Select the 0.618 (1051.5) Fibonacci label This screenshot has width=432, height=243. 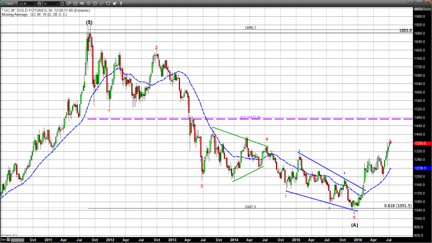(x=398, y=206)
